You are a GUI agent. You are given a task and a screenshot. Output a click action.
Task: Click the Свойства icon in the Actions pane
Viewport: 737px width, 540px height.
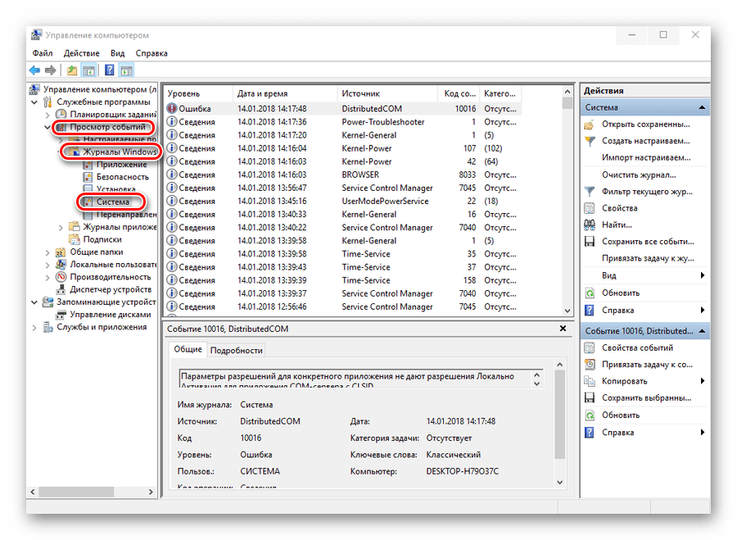click(590, 207)
